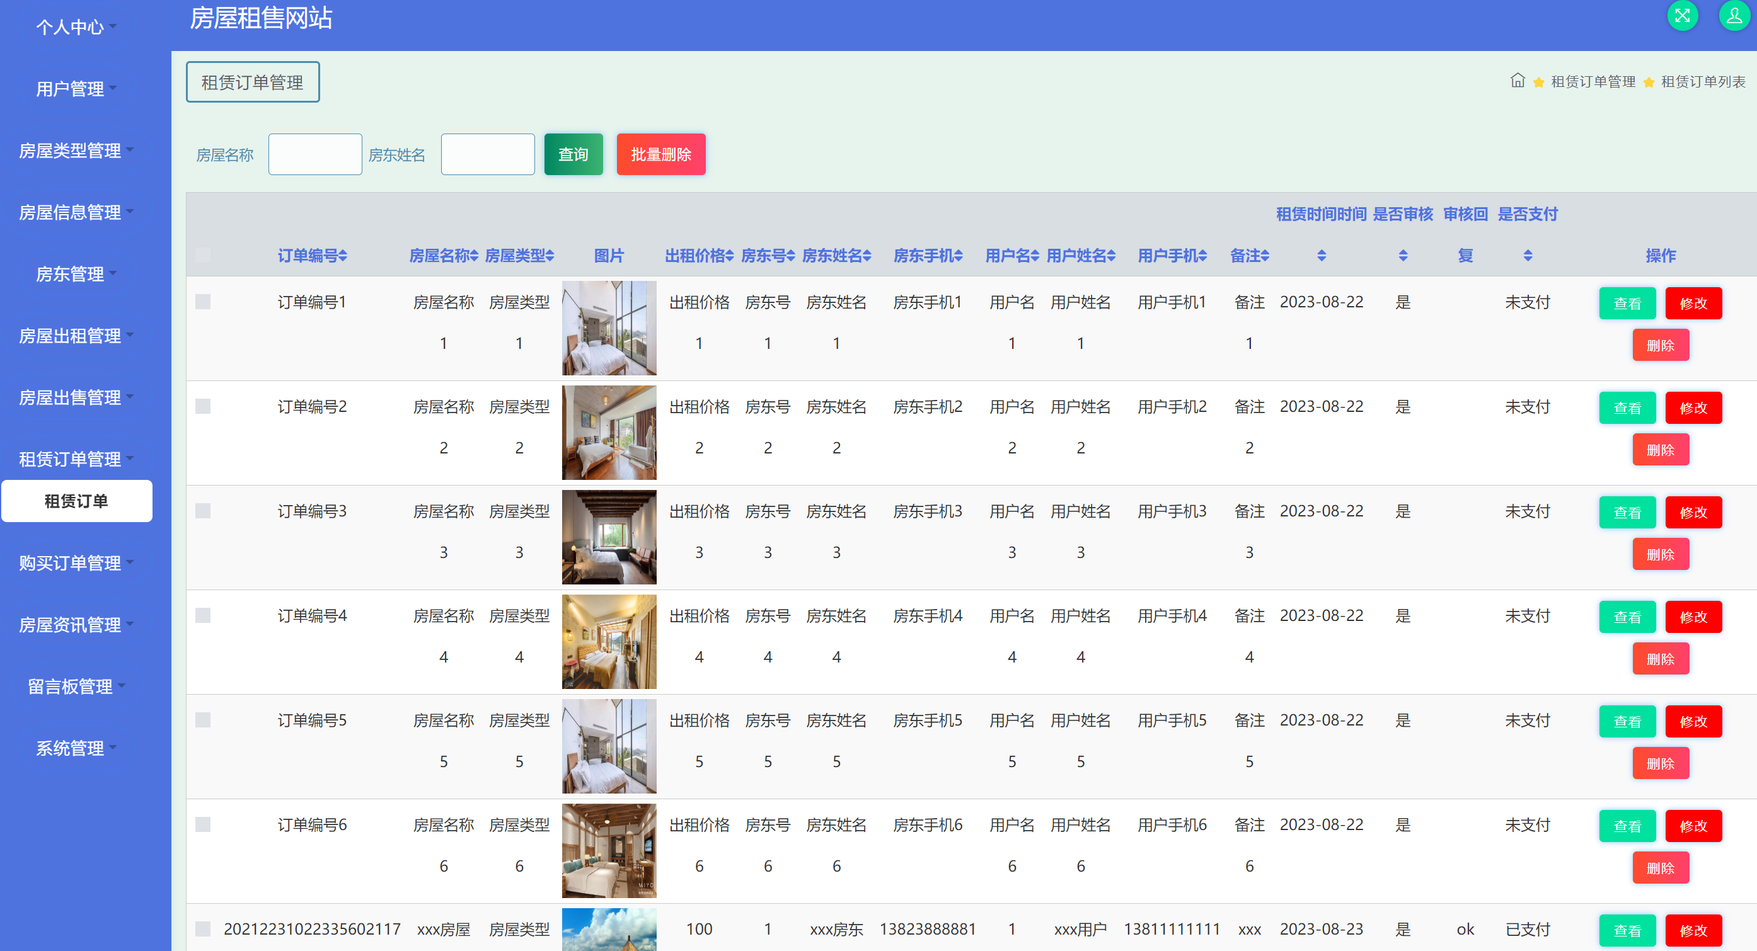
Task: Click 查看 for the xxx房屋 order
Action: (1627, 931)
